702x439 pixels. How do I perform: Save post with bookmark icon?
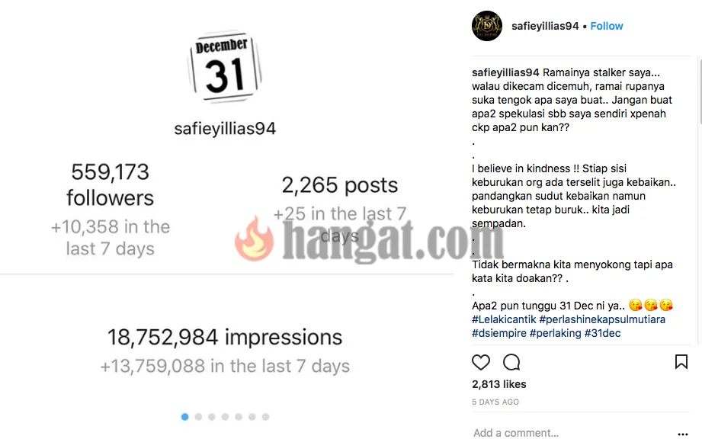pyautogui.click(x=681, y=361)
